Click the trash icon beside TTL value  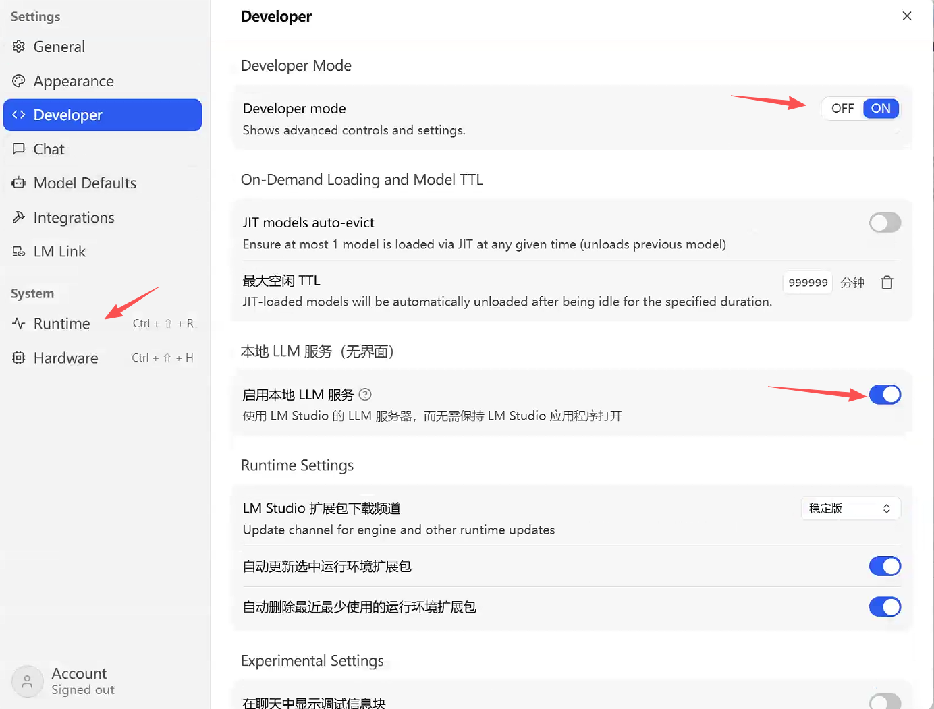pos(887,283)
